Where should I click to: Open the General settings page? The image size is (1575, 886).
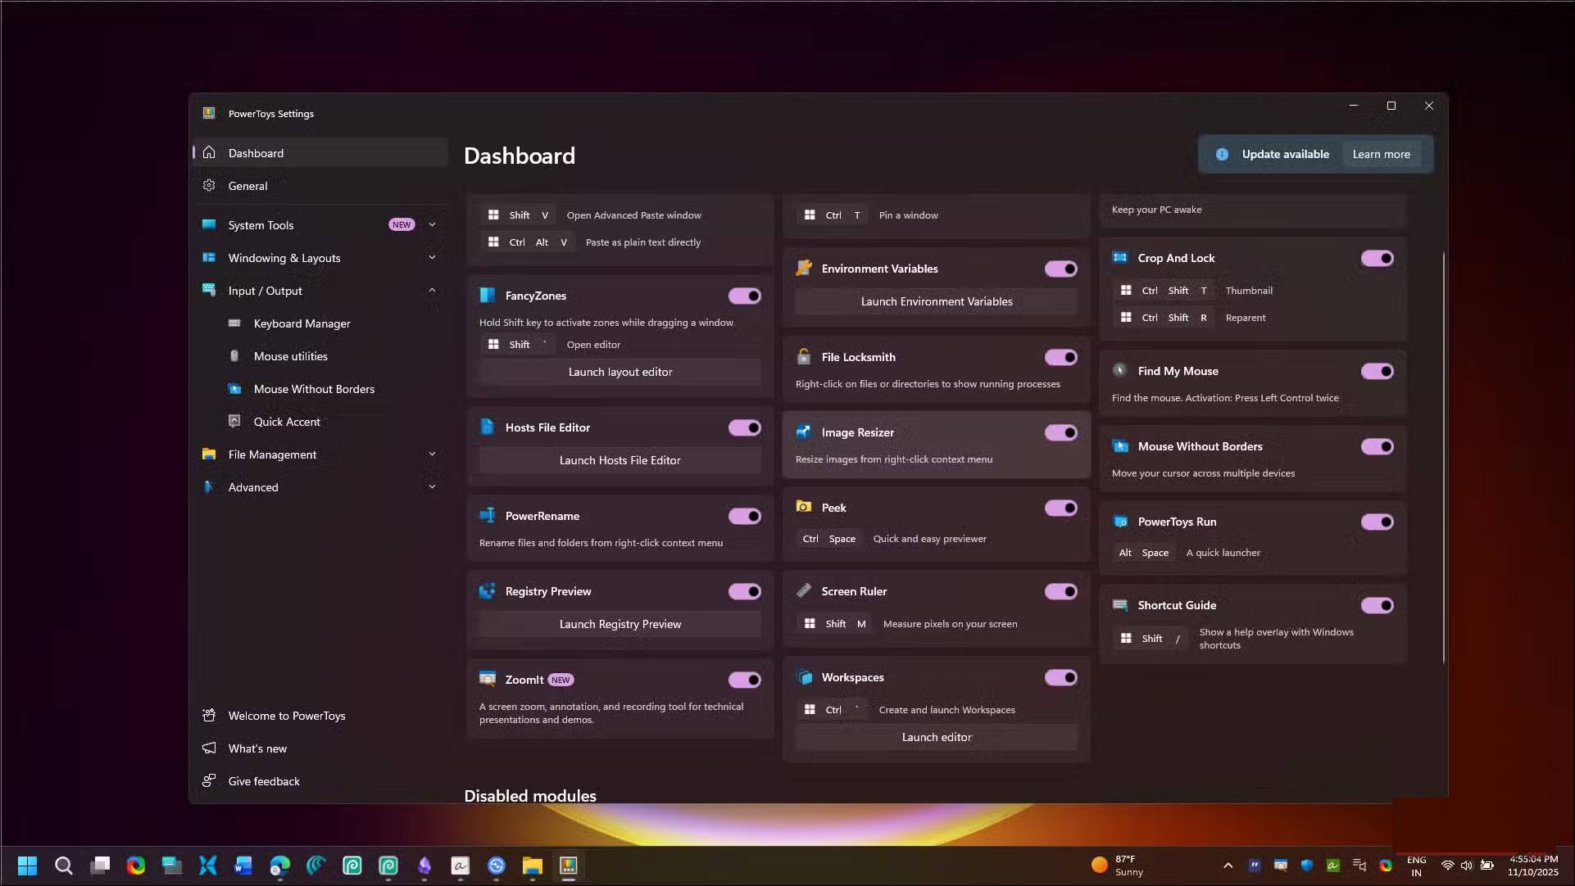(247, 186)
